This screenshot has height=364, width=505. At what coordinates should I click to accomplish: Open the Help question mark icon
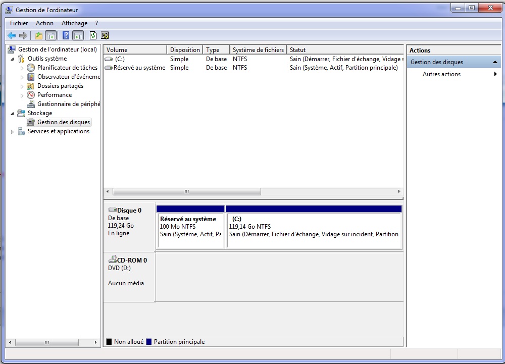[66, 35]
